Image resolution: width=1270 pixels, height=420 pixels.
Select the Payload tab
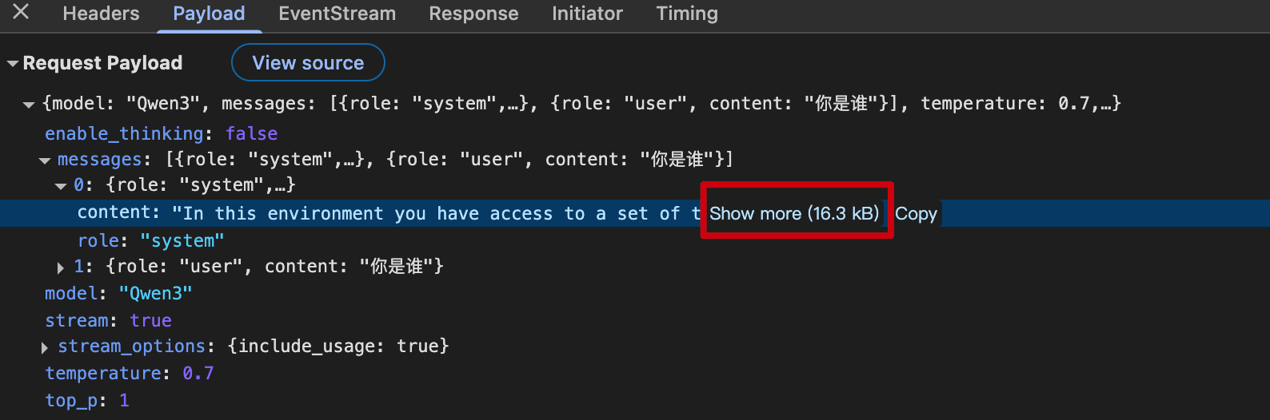[209, 14]
